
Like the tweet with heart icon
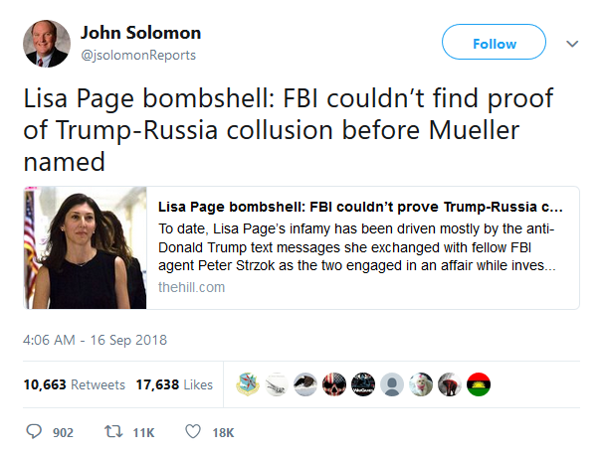pos(193,431)
